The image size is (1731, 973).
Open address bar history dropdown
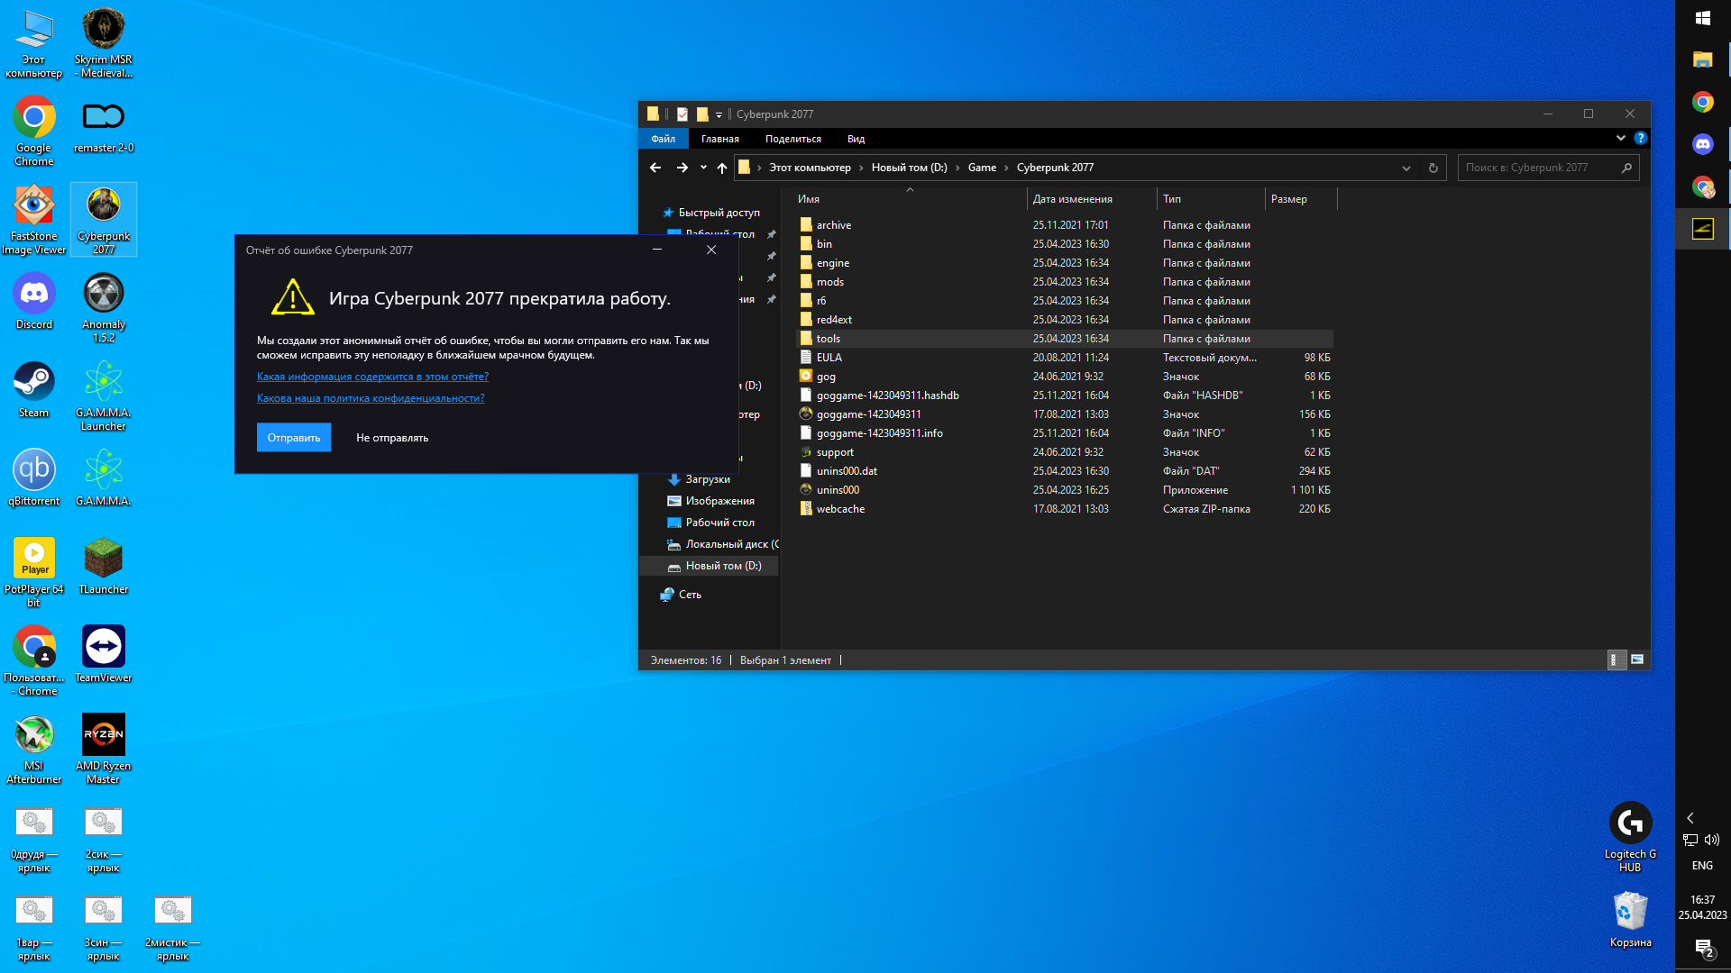point(1406,168)
